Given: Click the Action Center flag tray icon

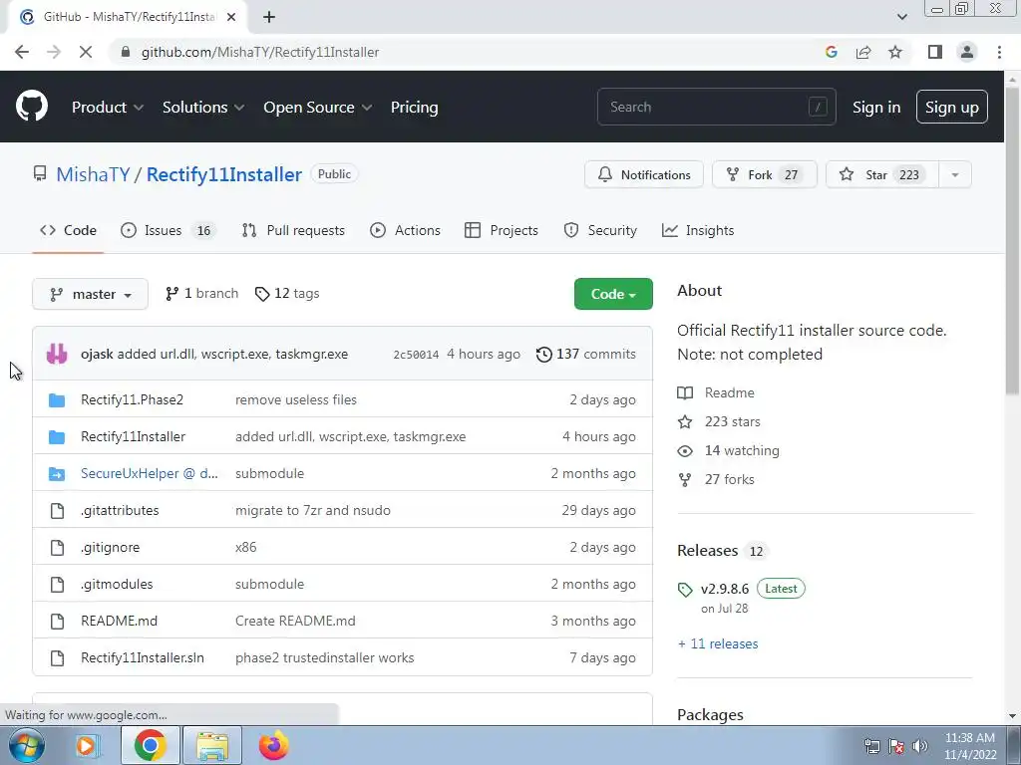Looking at the screenshot, I should click(896, 746).
